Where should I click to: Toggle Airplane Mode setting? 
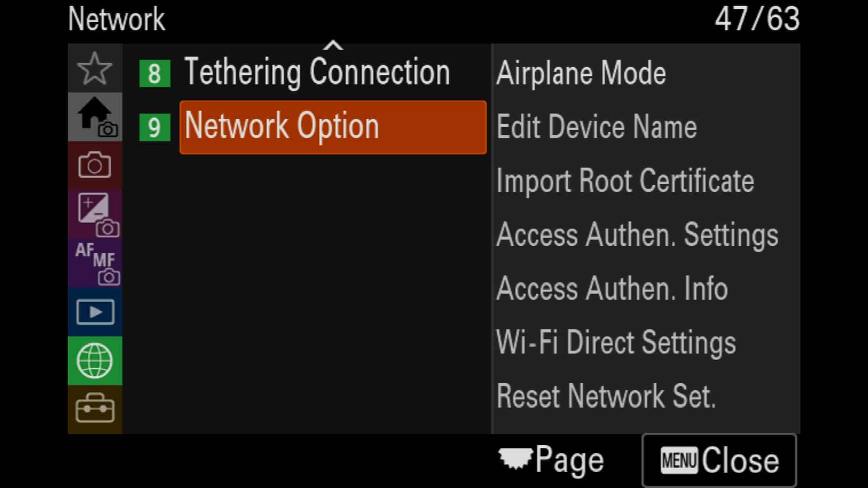pos(581,73)
